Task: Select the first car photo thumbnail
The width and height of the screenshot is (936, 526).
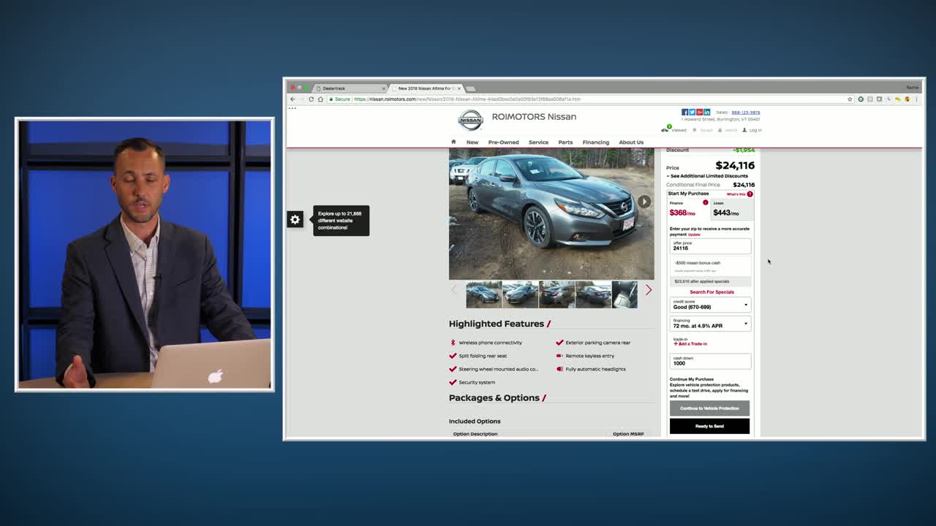Action: pyautogui.click(x=483, y=294)
